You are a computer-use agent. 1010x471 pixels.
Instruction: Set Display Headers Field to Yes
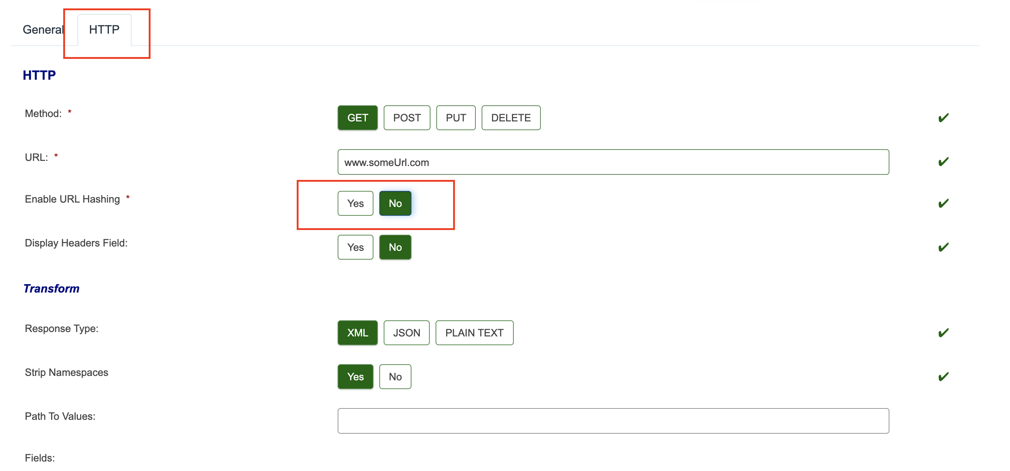pos(355,247)
